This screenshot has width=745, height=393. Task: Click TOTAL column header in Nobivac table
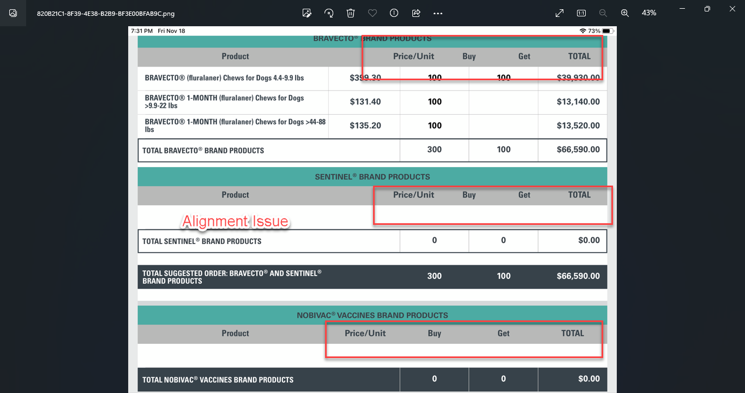(573, 334)
